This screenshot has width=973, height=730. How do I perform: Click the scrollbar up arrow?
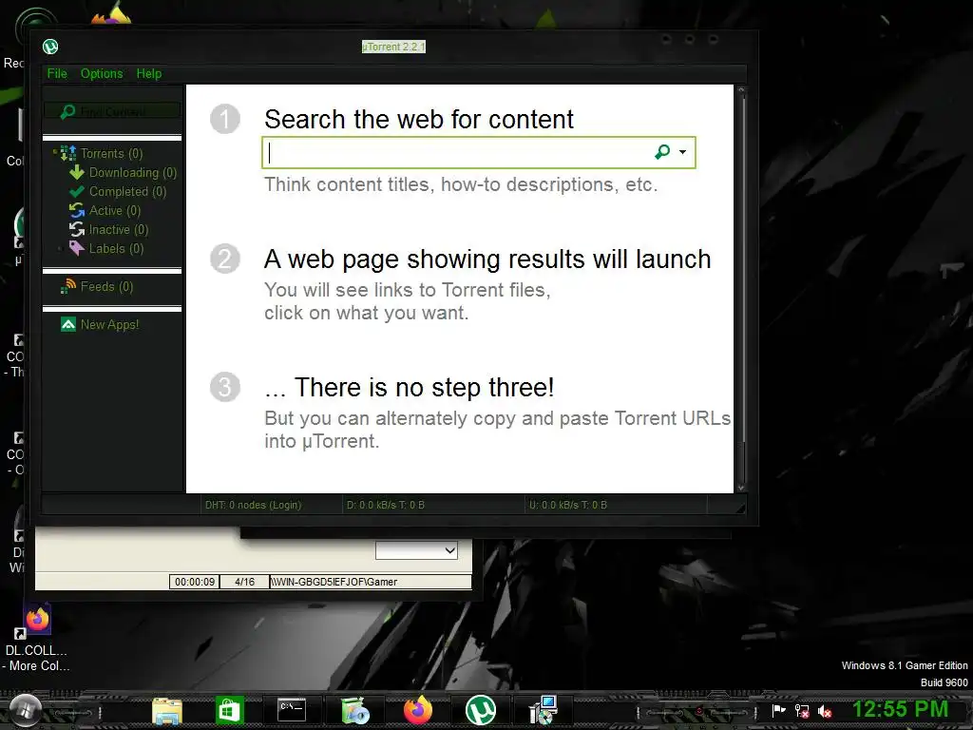741,91
